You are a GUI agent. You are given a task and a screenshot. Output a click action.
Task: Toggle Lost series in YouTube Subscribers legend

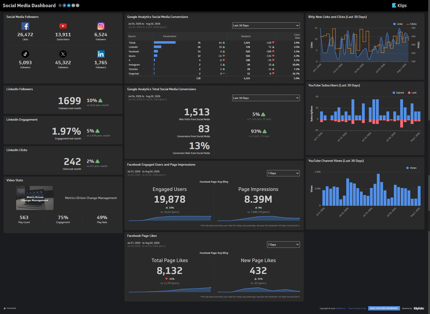412,93
